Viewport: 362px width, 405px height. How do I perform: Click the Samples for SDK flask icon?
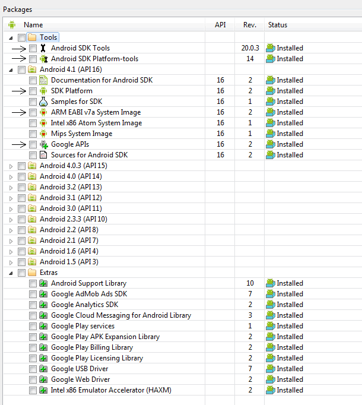[43, 102]
